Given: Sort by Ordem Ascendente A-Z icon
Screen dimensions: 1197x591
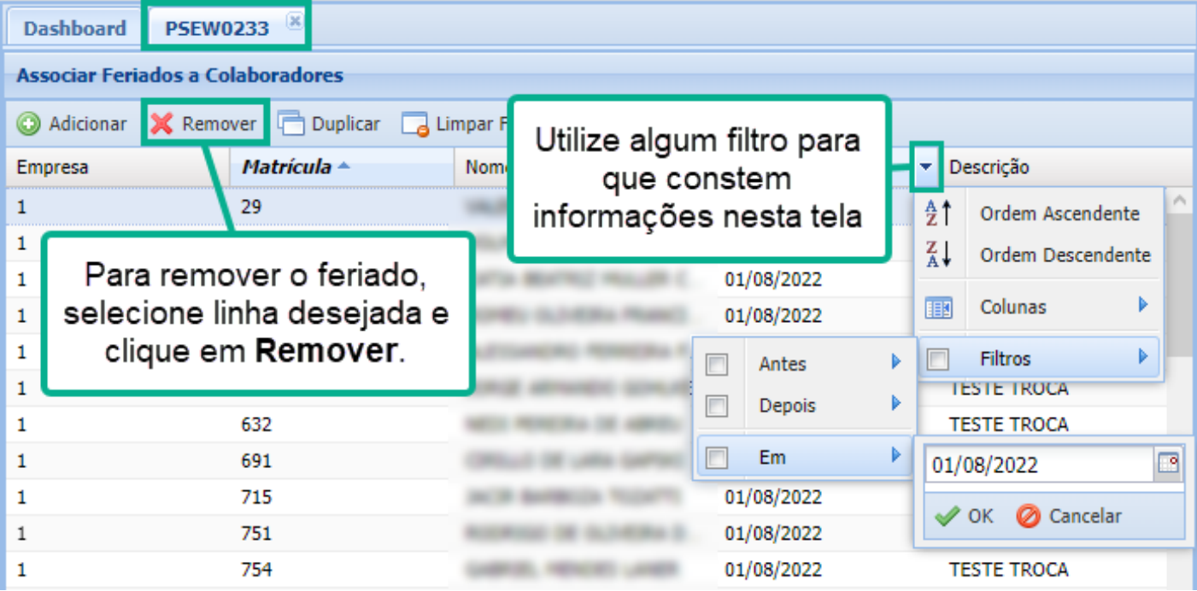Looking at the screenshot, I should (939, 214).
